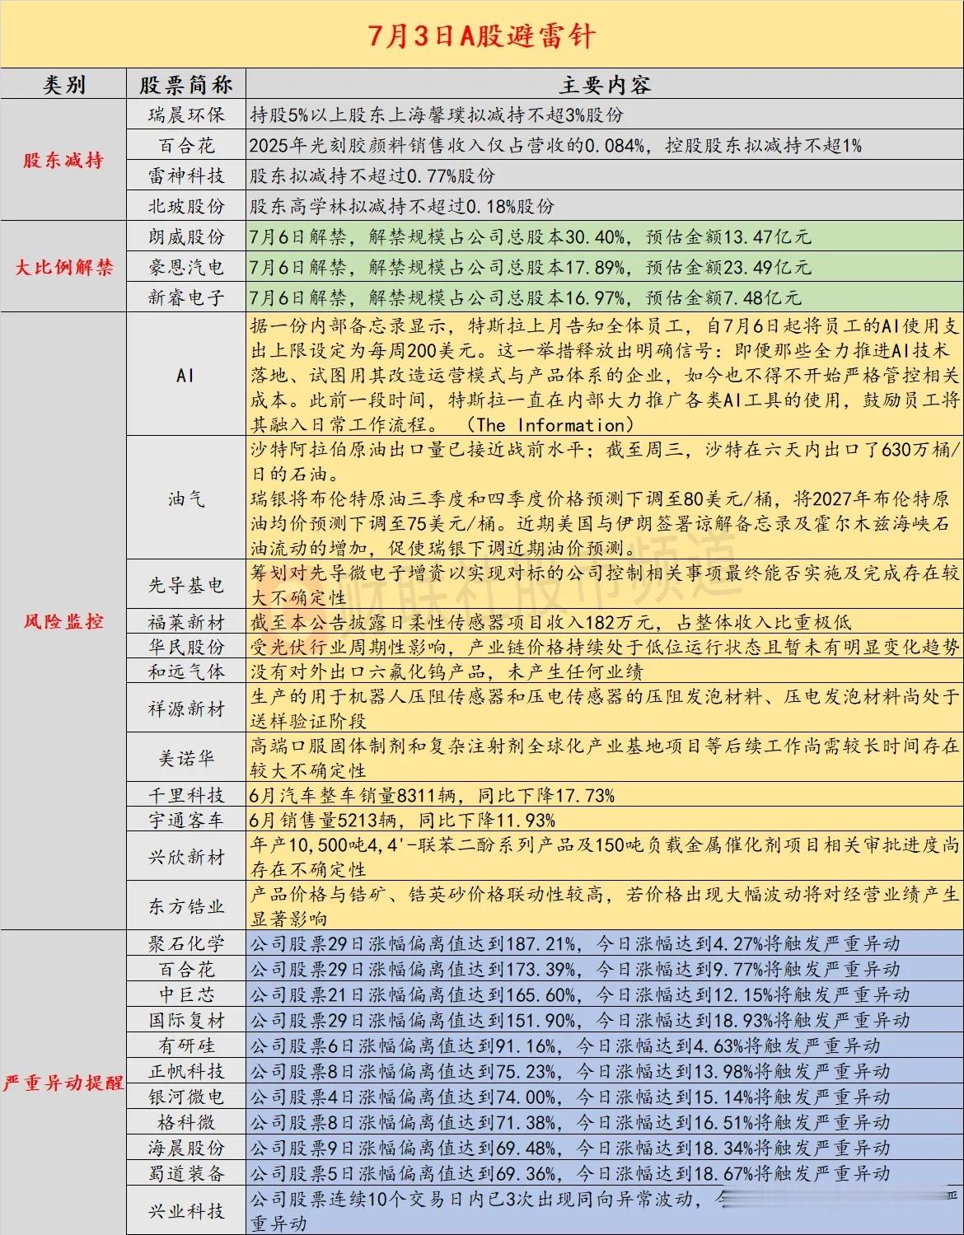Image resolution: width=964 pixels, height=1235 pixels.
Task: Click the AI sector name cell
Action: (x=186, y=375)
